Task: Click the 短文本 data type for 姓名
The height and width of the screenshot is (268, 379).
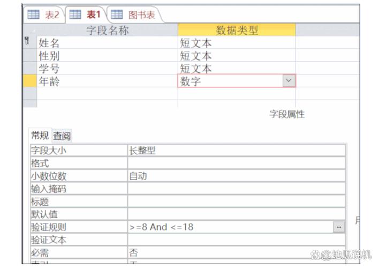Action: click(237, 43)
